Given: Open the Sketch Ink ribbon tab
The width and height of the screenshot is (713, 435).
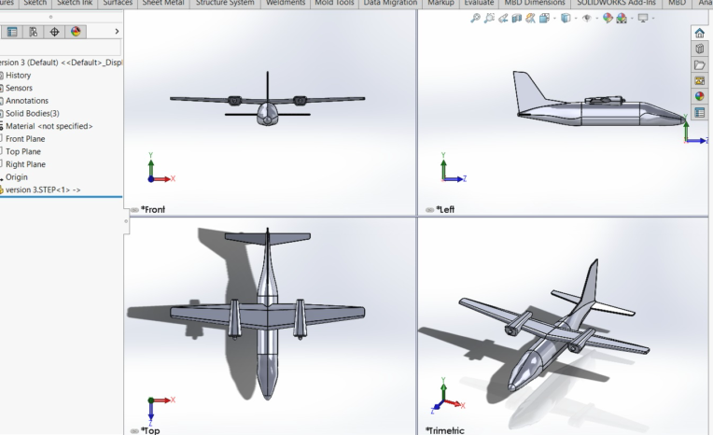Looking at the screenshot, I should (x=75, y=3).
